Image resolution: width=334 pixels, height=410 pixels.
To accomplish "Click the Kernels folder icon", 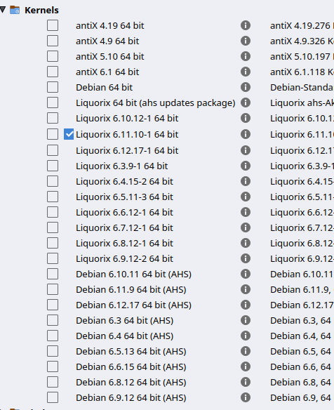I will point(15,10).
